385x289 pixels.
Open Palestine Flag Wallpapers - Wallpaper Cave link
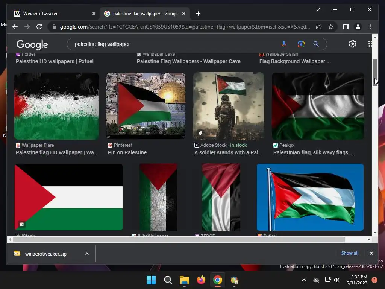coord(189,61)
